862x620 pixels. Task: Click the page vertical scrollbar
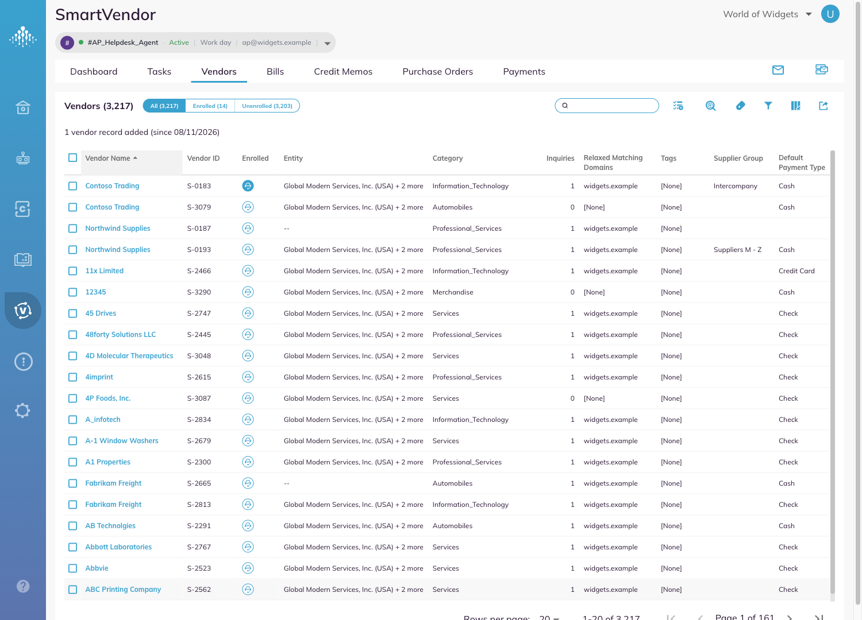pos(858,304)
